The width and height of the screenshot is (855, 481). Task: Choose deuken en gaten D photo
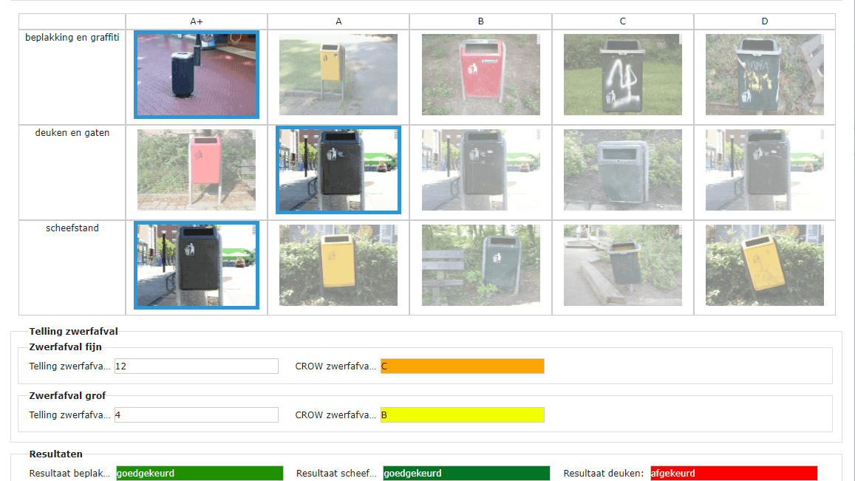click(765, 170)
